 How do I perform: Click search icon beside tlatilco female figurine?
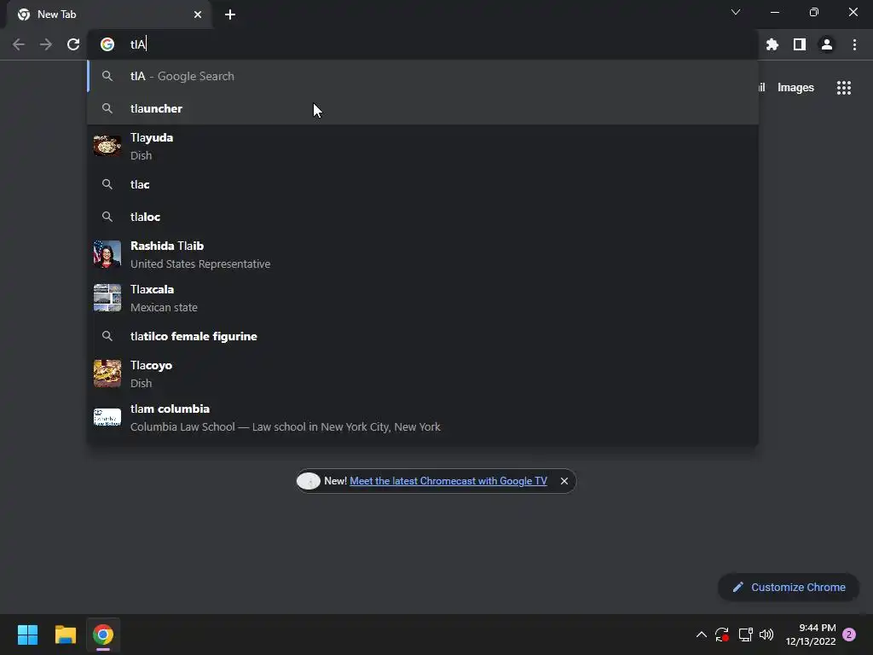click(x=107, y=336)
